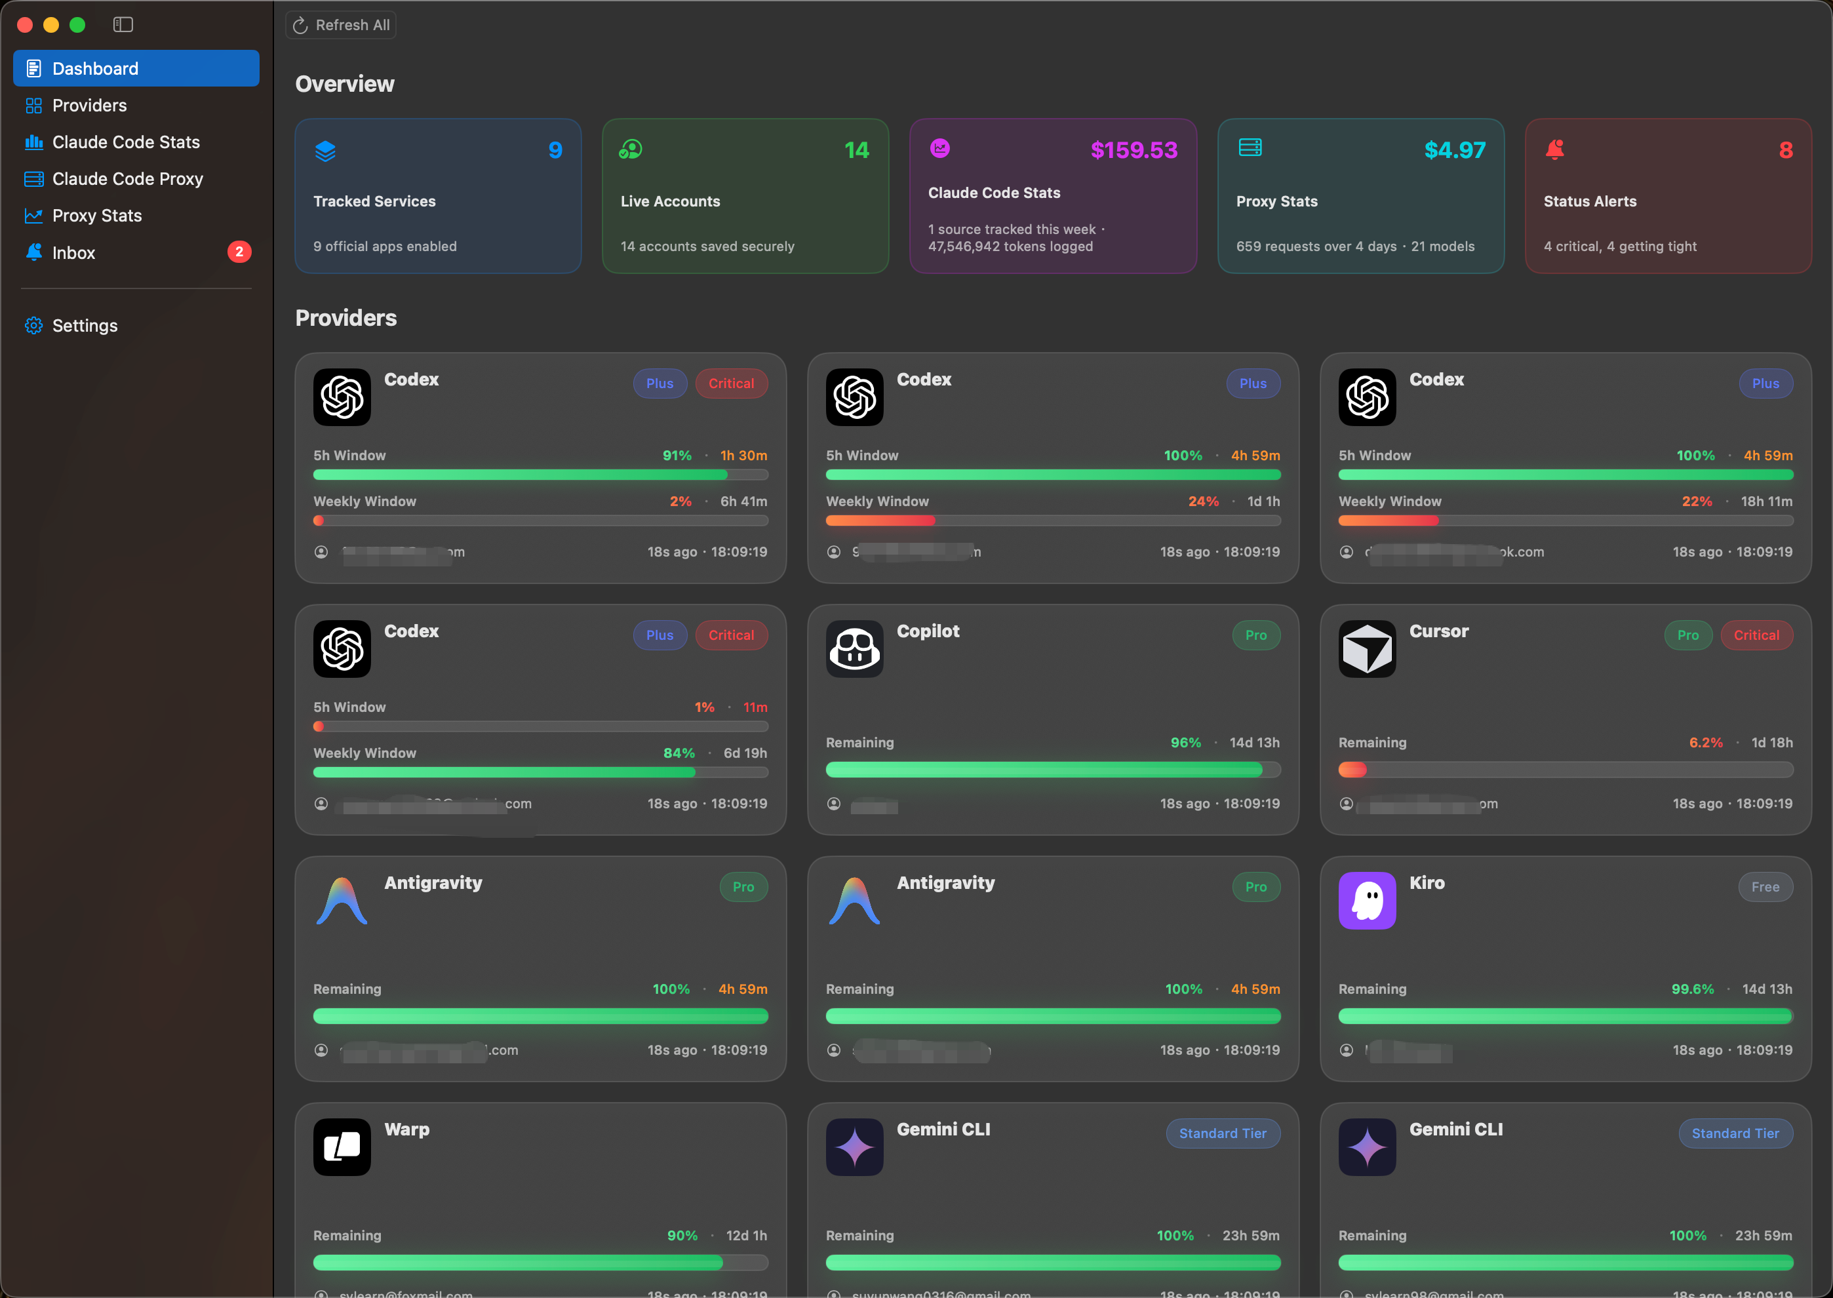
Task: Click the Antigravity provider icon
Action: click(342, 900)
